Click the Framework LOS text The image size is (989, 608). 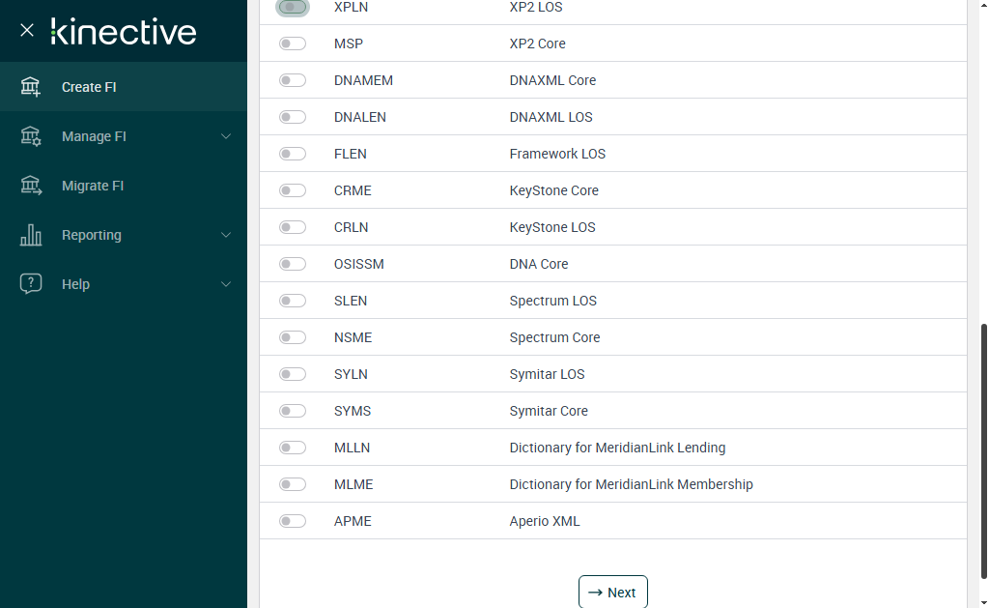pyautogui.click(x=557, y=154)
